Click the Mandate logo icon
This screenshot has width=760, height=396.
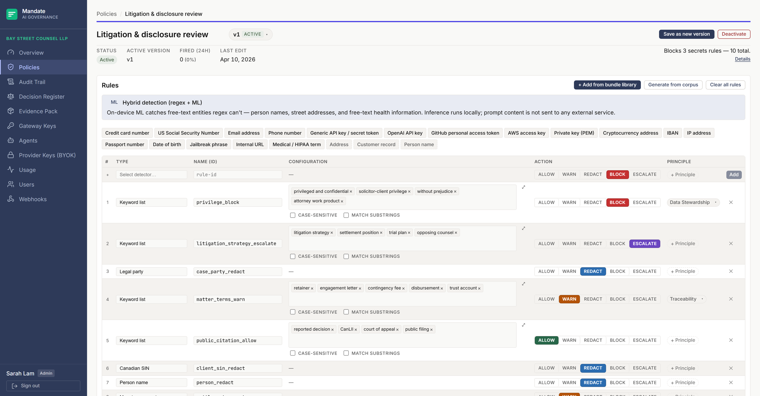(x=12, y=14)
